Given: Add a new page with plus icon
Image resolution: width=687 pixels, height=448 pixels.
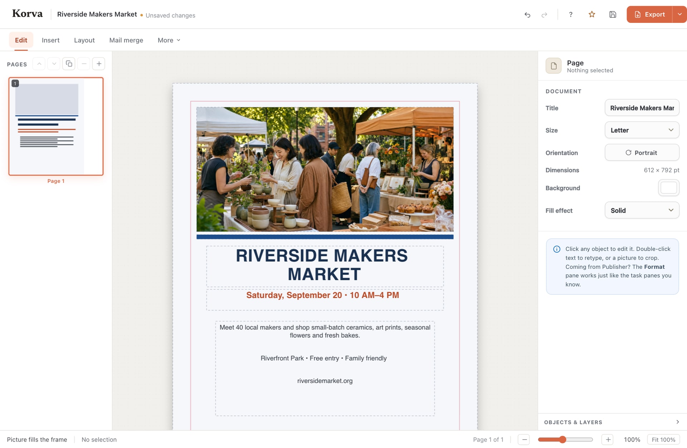Looking at the screenshot, I should (99, 64).
